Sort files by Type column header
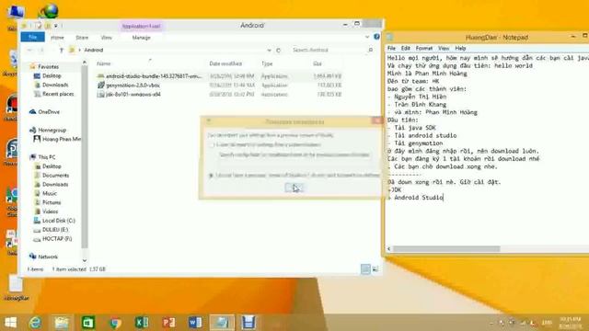Image resolution: width=589 pixels, height=331 pixels. [267, 63]
